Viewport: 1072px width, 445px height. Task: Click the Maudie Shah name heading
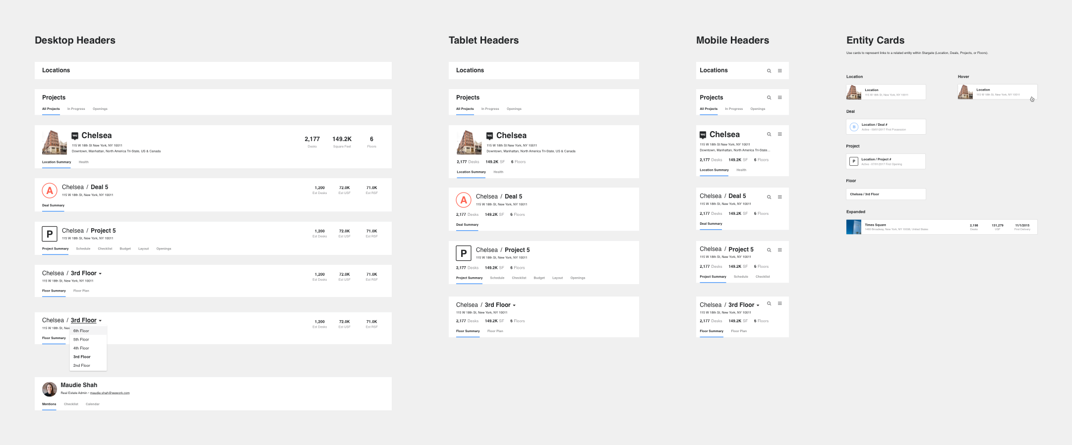coord(79,385)
